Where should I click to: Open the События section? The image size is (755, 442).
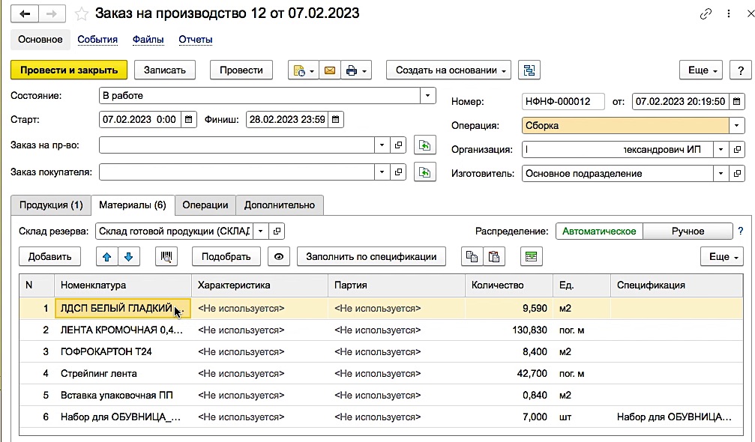click(97, 40)
